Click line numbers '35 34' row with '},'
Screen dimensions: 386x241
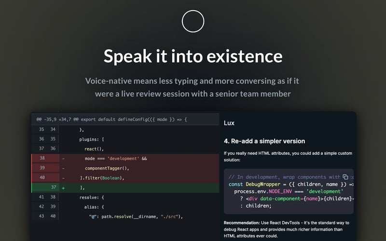click(125, 129)
